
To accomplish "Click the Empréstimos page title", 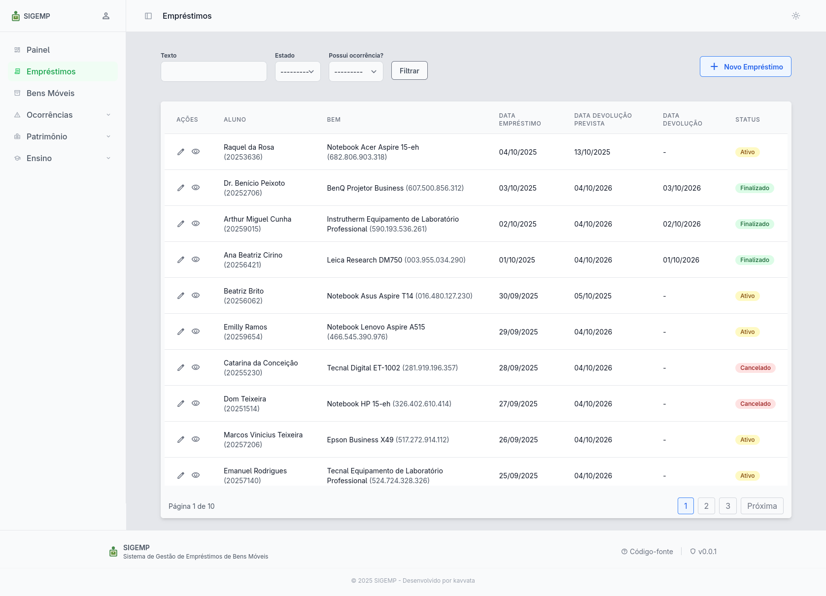I will 187,16.
